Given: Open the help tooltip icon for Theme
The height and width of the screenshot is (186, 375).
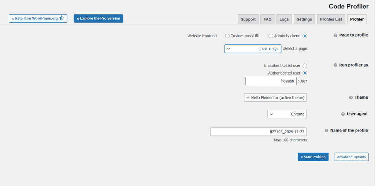Looking at the screenshot, I should 351,98.
